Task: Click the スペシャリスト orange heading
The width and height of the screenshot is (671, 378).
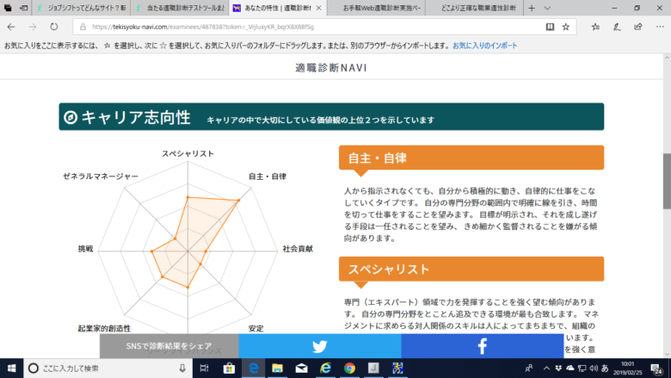Action: click(x=471, y=269)
